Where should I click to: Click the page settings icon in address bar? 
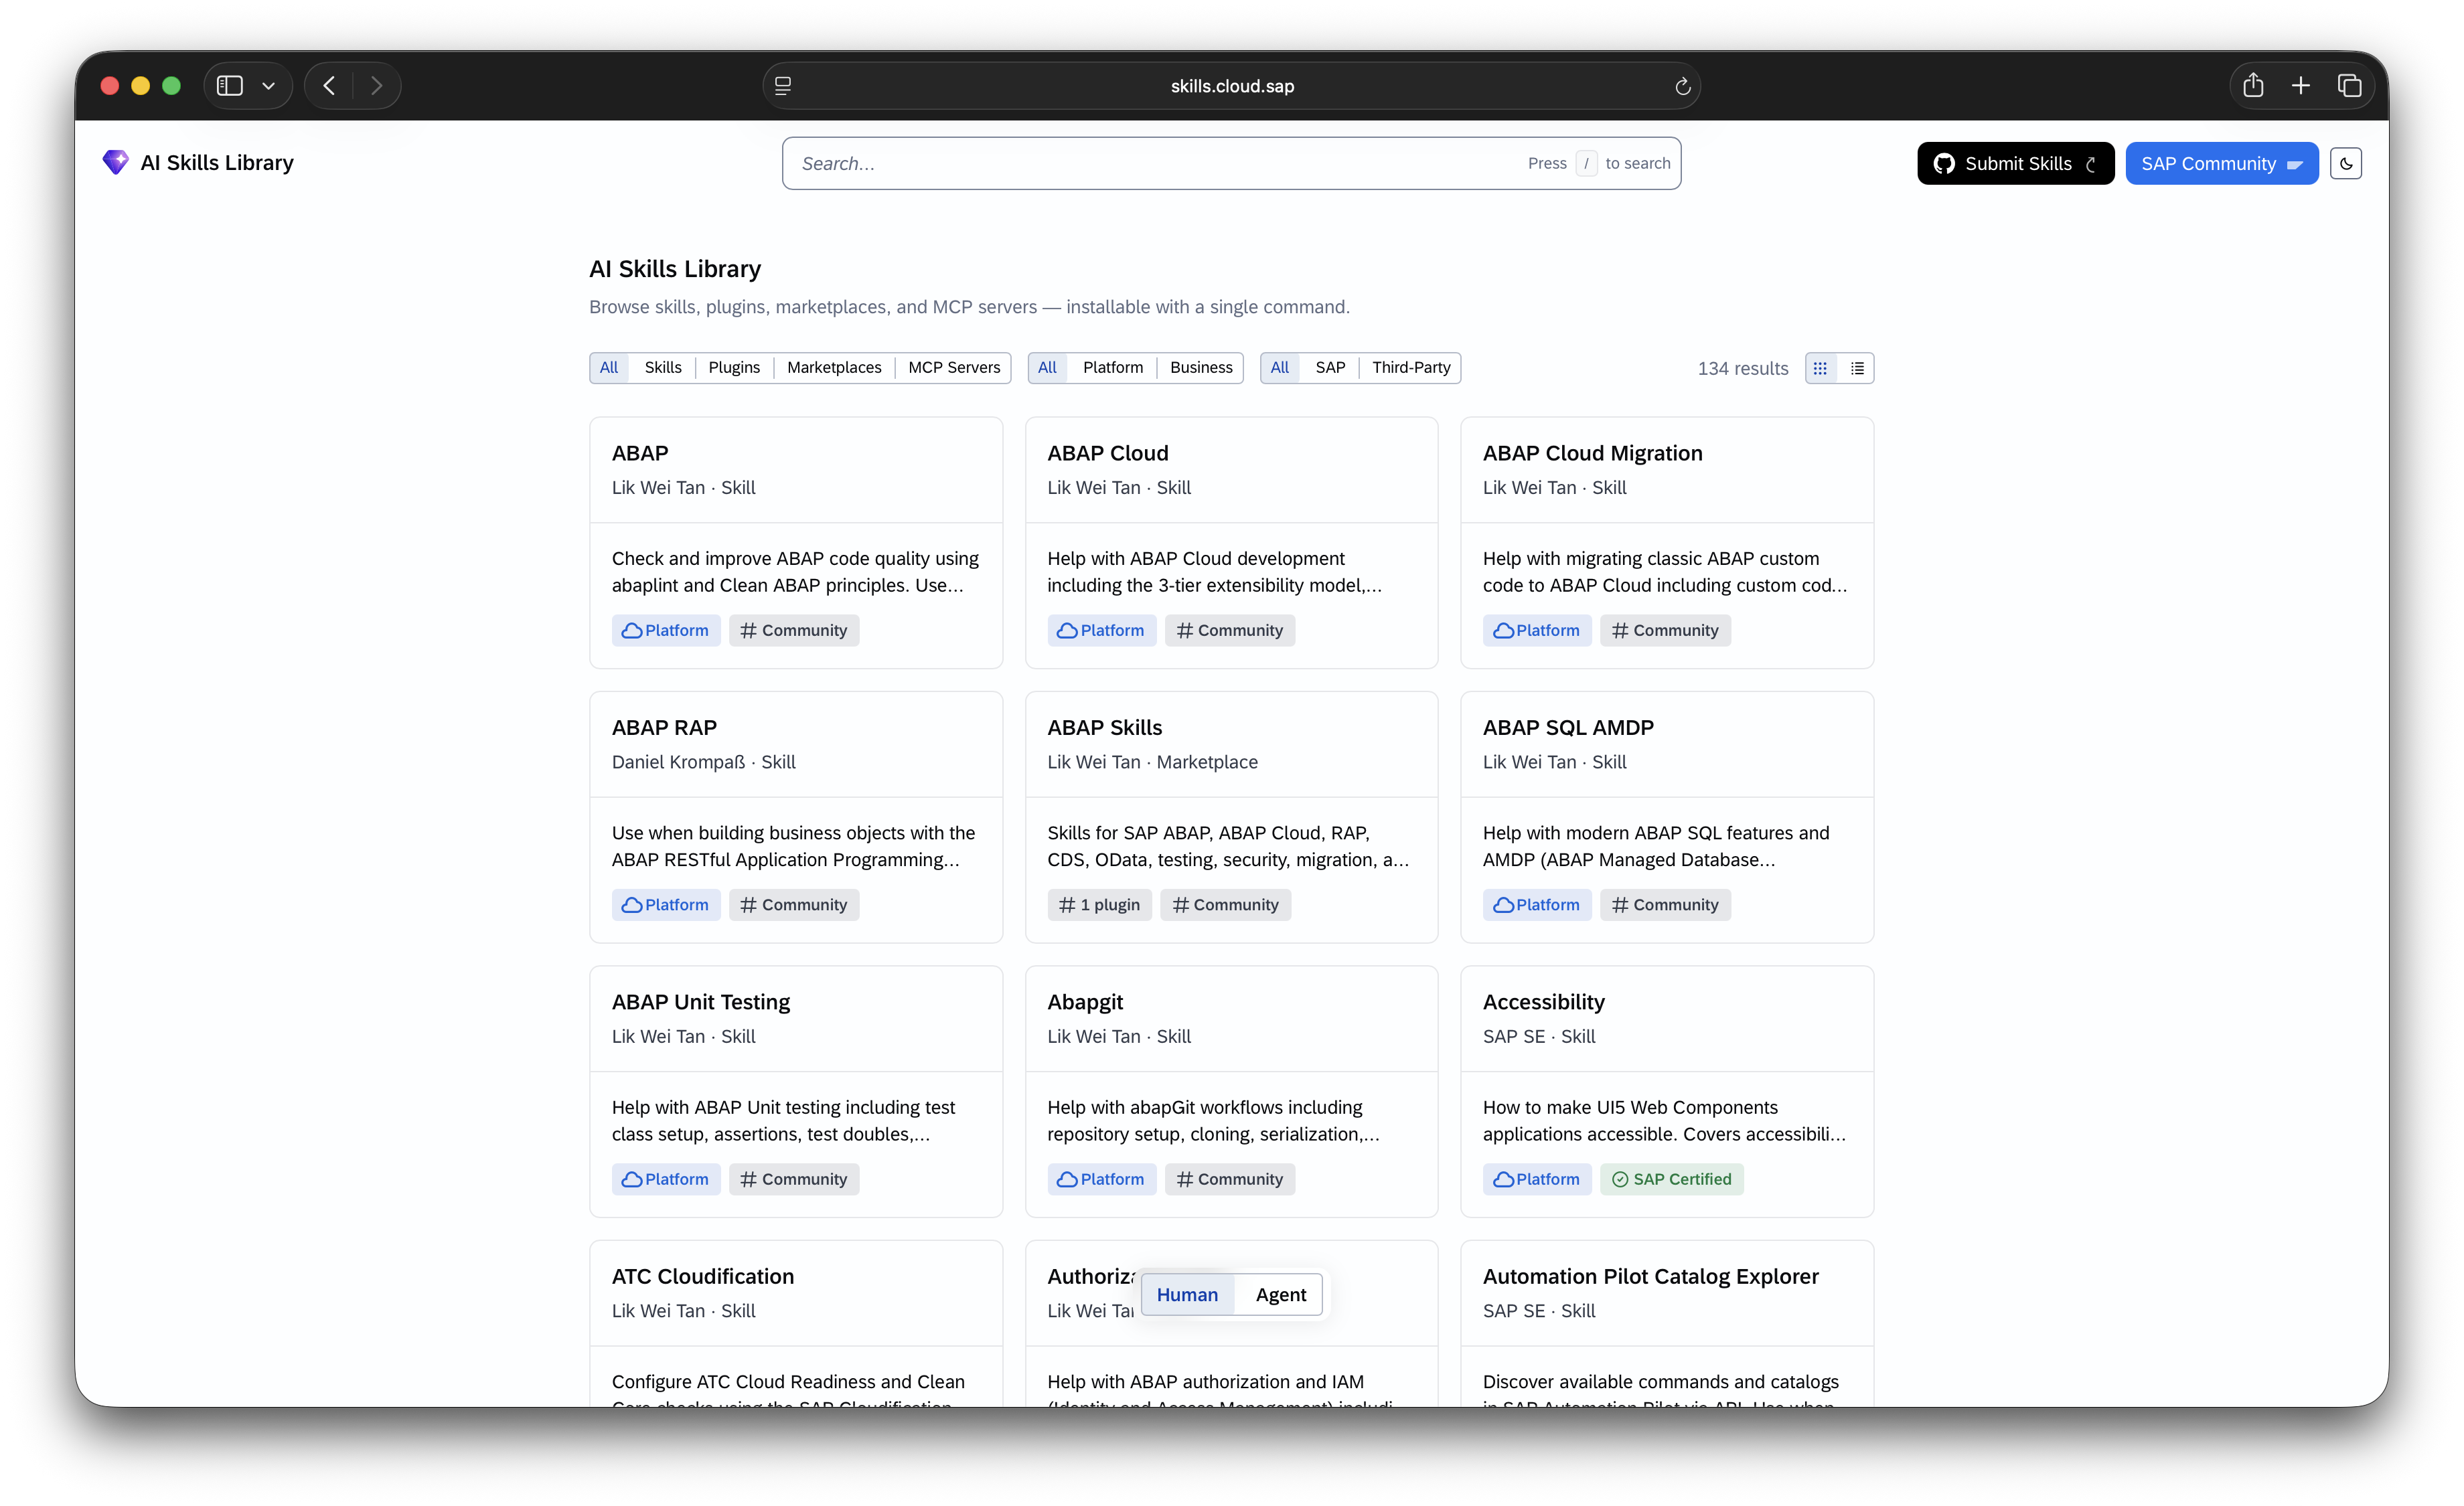pyautogui.click(x=783, y=86)
